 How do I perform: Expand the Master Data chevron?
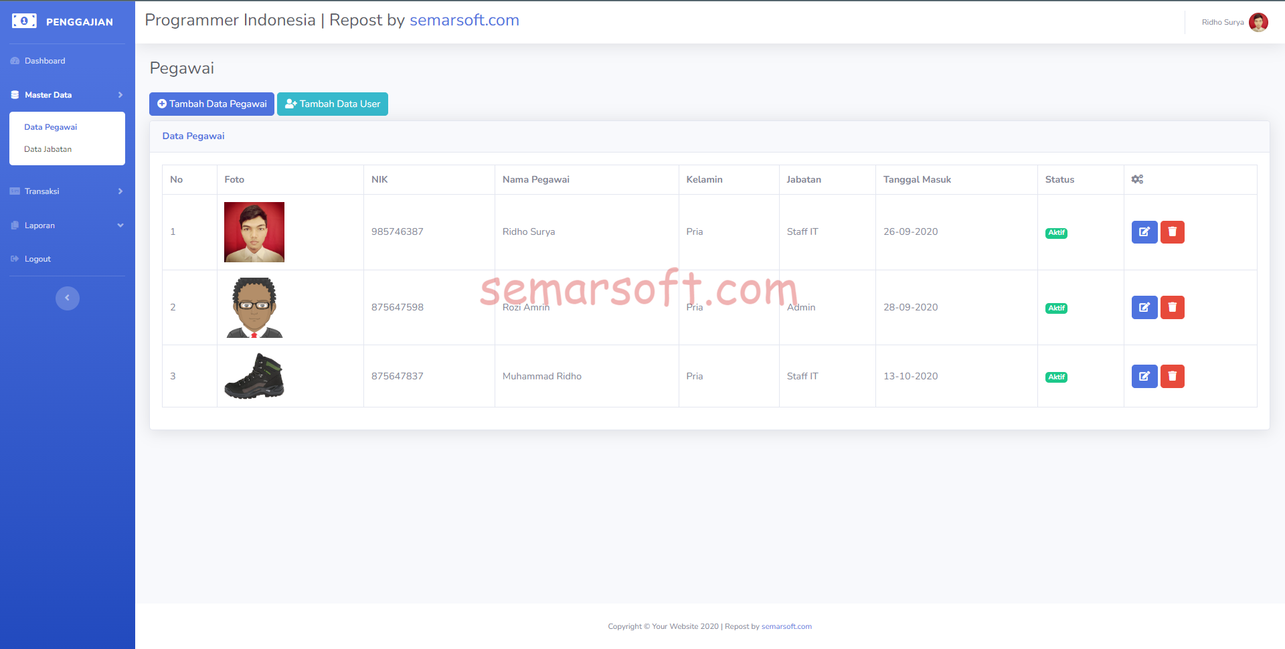coord(120,94)
